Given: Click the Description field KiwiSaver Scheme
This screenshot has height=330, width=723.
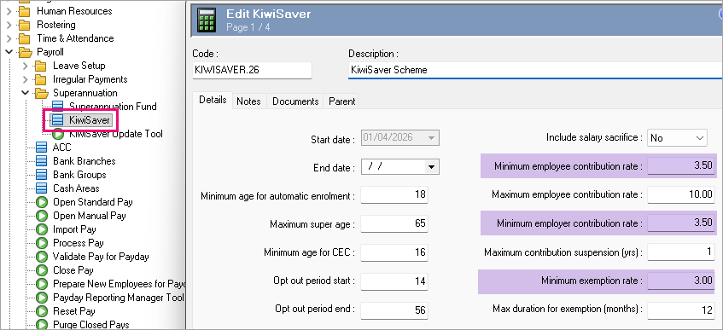Looking at the screenshot, I should coord(535,70).
